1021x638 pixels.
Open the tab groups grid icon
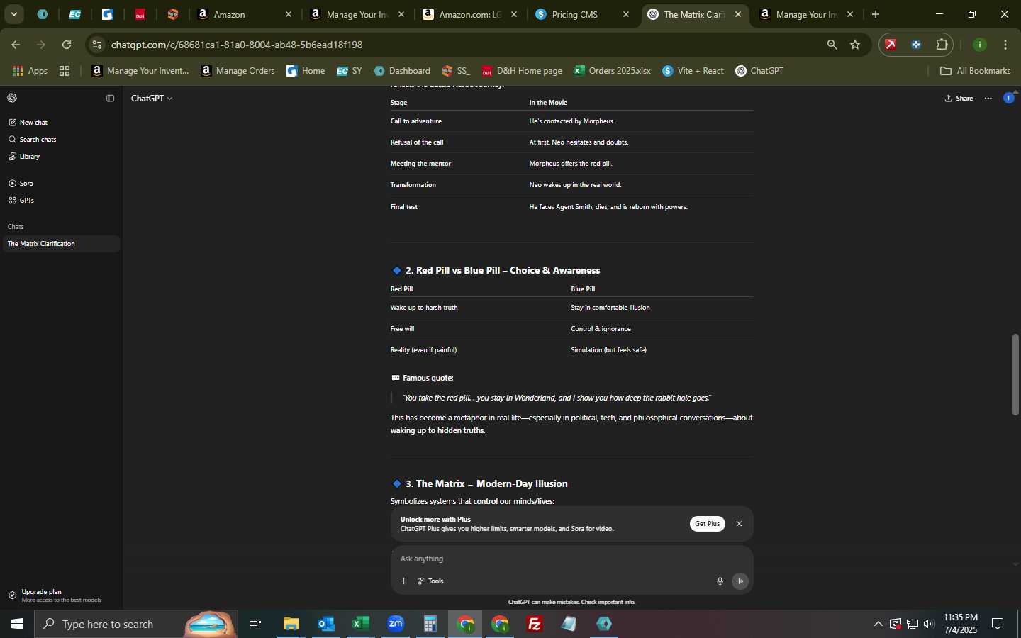[x=65, y=71]
